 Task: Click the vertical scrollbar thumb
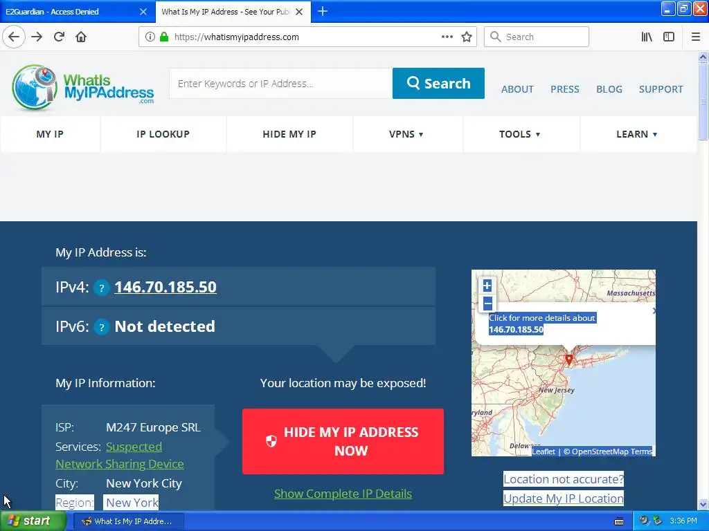[703, 102]
